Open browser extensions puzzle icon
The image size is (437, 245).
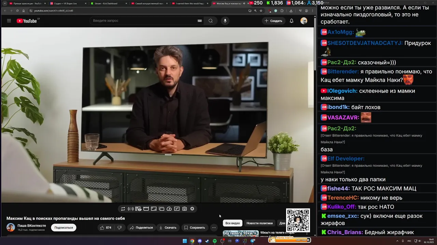pos(282,11)
